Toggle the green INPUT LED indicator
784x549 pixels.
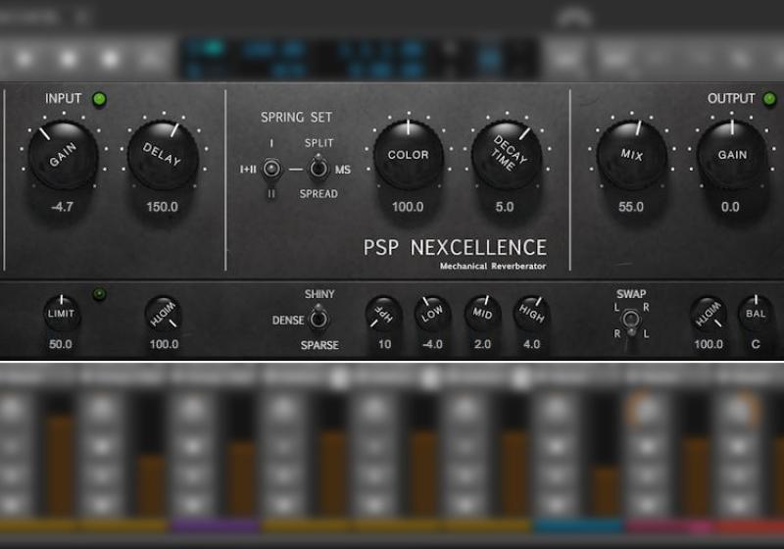point(99,99)
